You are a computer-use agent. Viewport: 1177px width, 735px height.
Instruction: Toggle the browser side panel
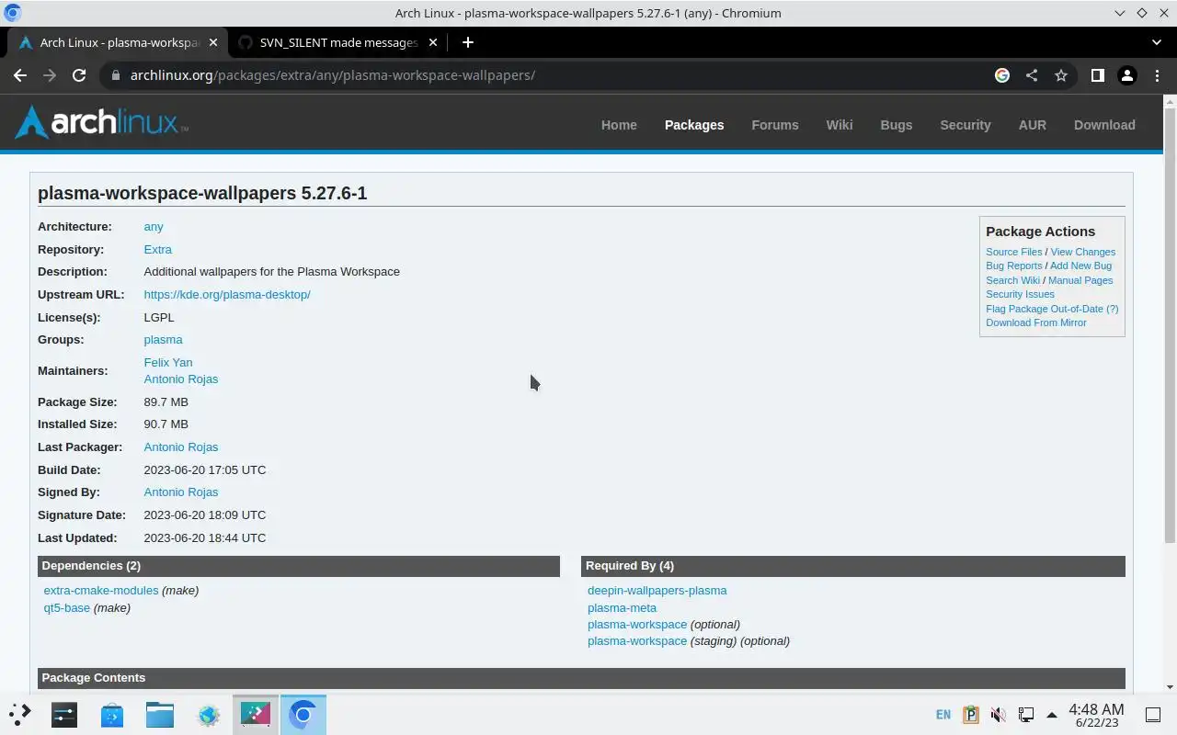(1097, 75)
